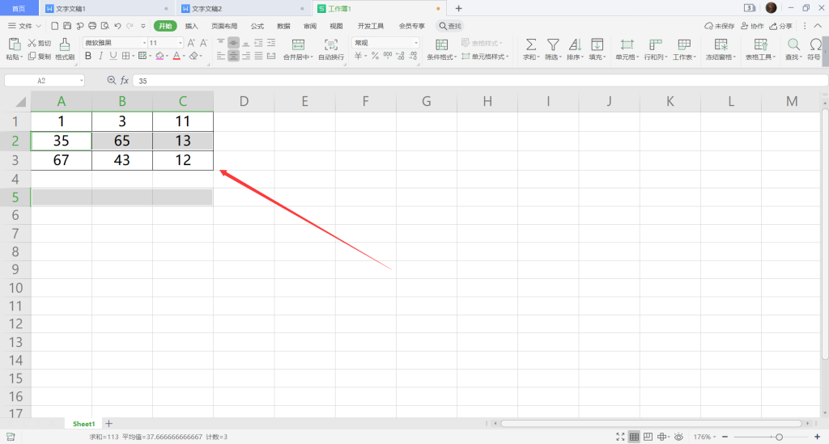This screenshot has width=829, height=444.
Task: Click the sort (排序) icon
Action: 575,44
